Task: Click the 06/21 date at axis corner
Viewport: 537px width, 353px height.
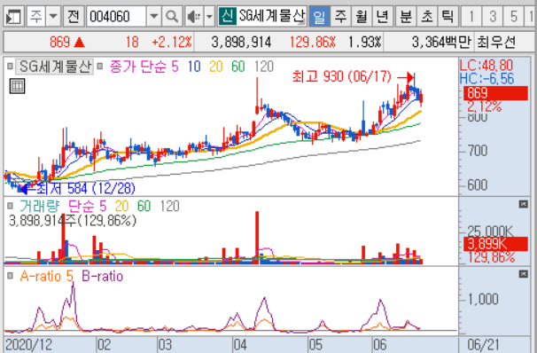Action: tap(483, 345)
